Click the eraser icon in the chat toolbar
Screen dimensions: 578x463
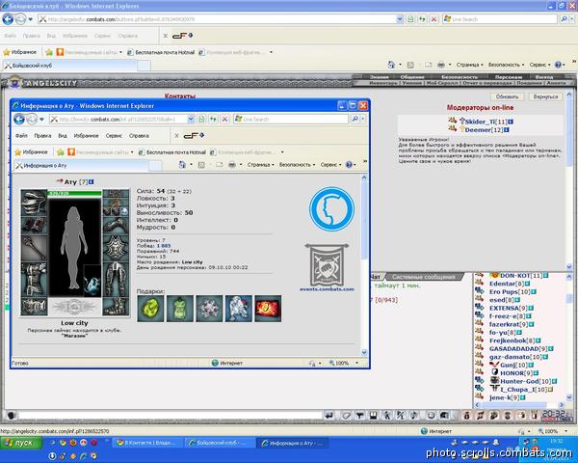coord(346,416)
